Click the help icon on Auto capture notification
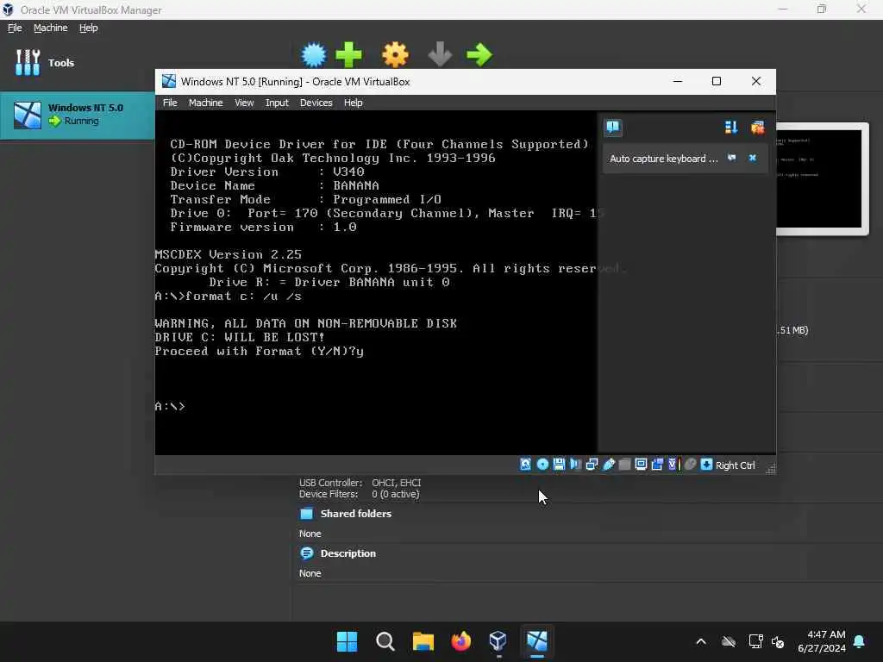This screenshot has height=662, width=883. click(731, 158)
